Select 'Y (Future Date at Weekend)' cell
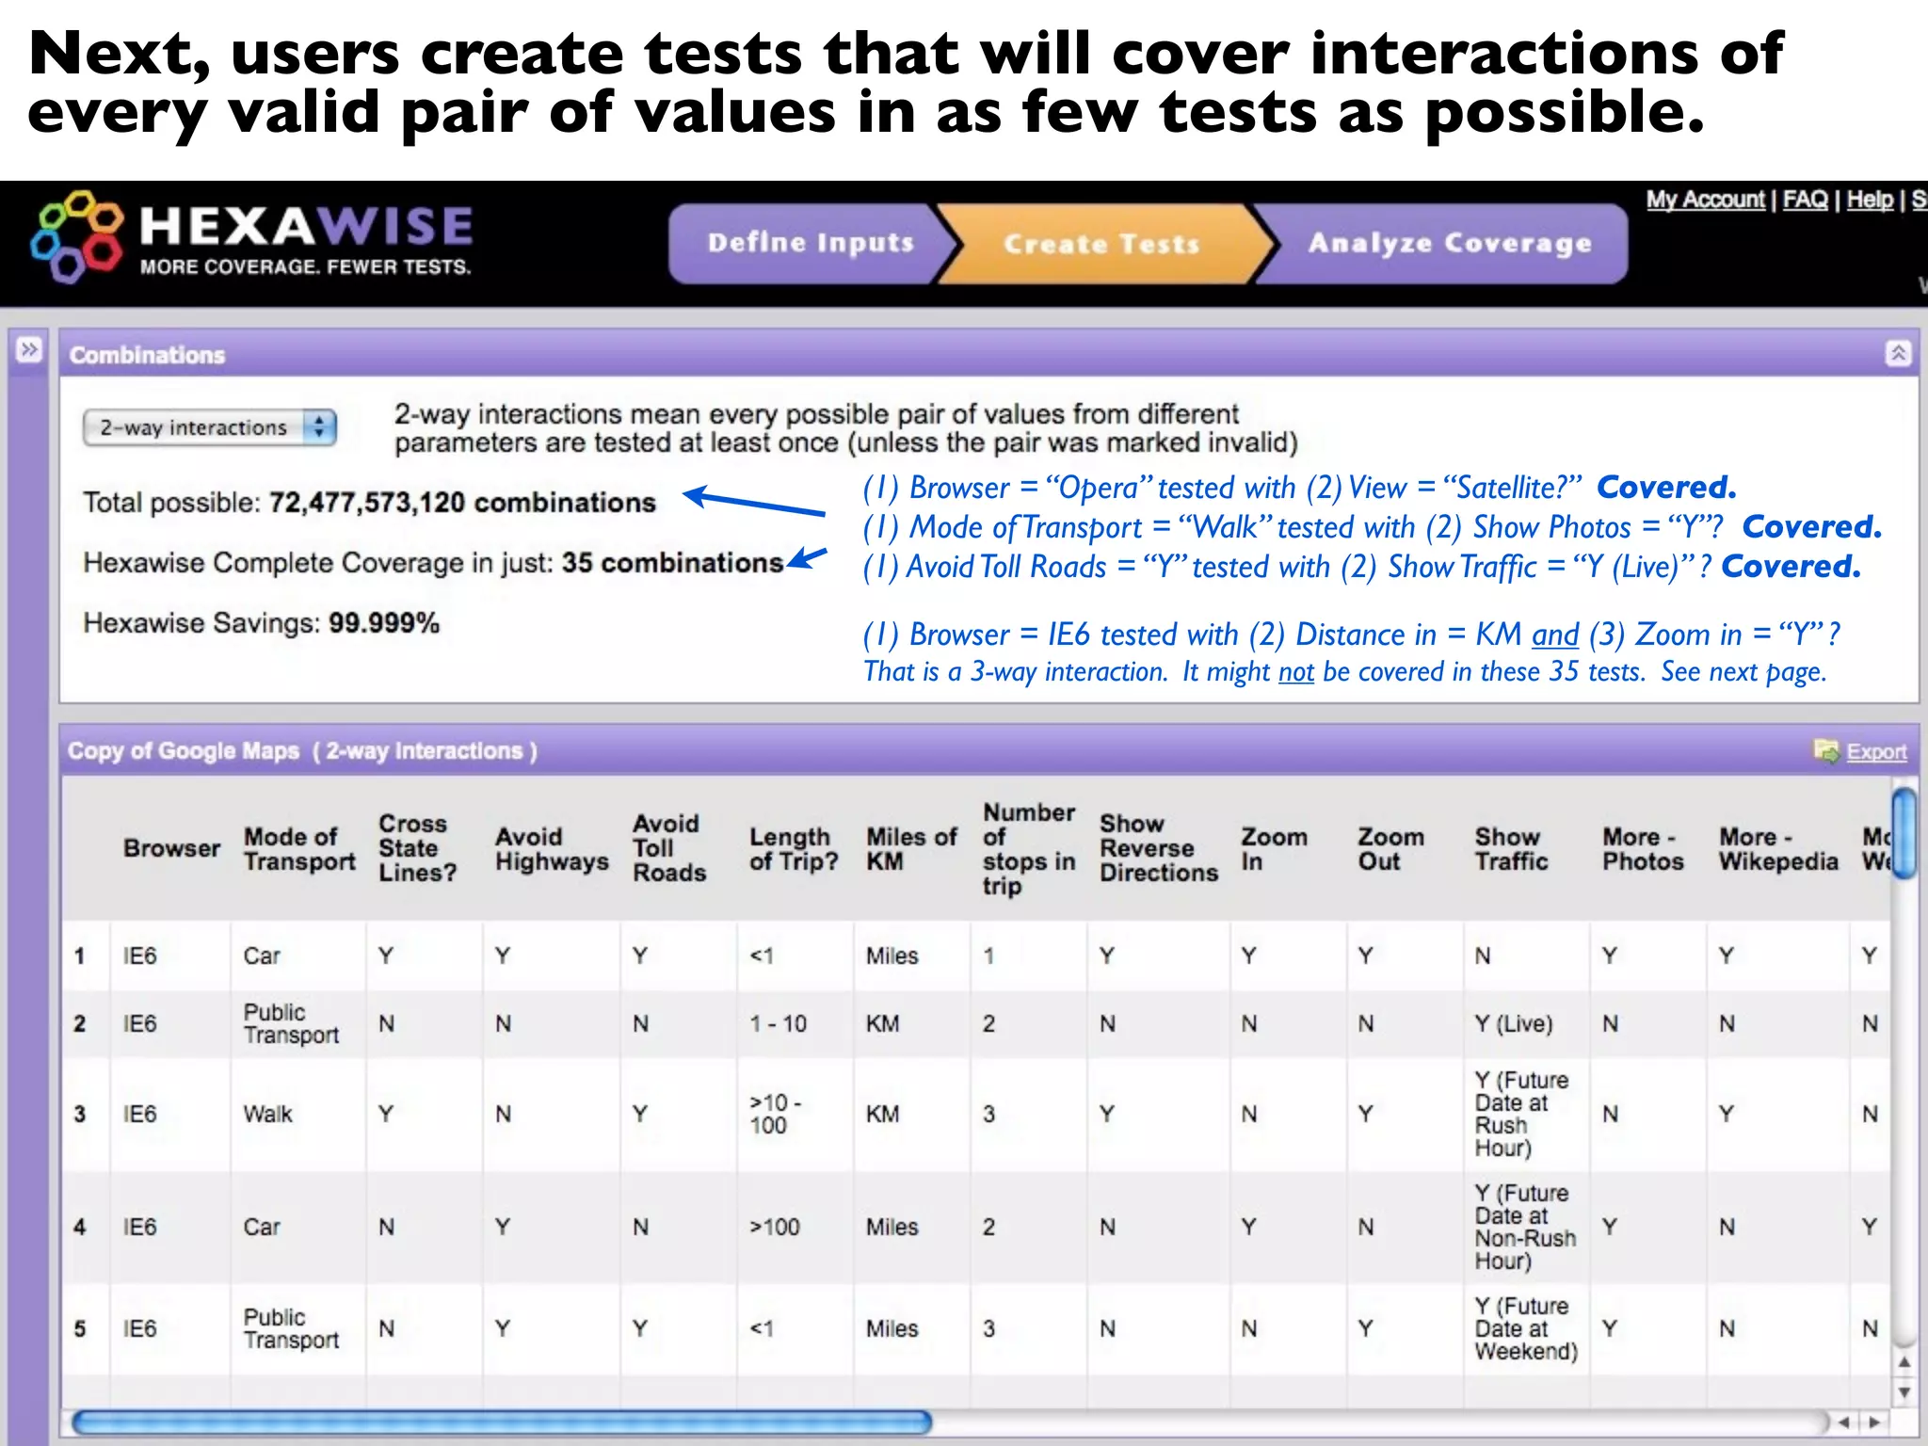This screenshot has height=1446, width=1928. point(1526,1328)
